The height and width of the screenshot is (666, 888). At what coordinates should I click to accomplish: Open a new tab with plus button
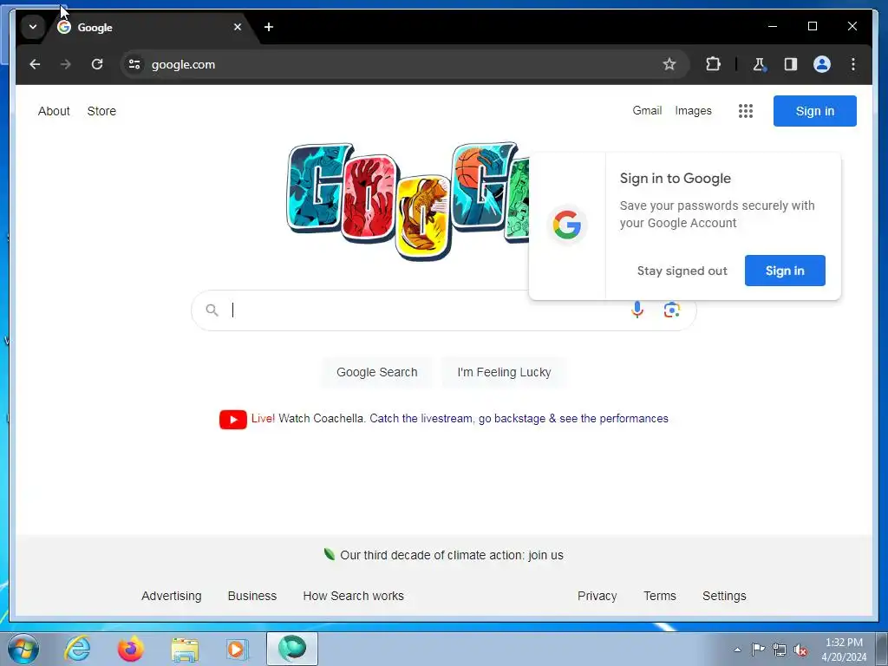pyautogui.click(x=269, y=27)
